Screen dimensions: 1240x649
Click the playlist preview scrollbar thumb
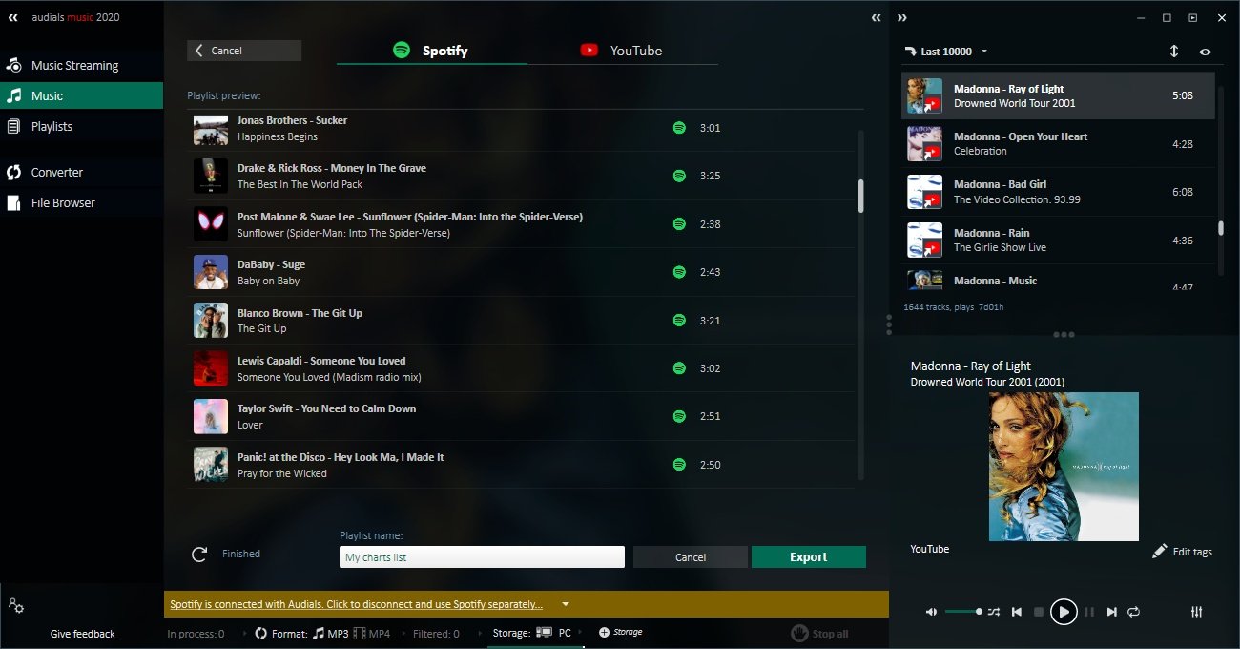860,196
